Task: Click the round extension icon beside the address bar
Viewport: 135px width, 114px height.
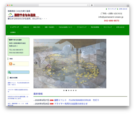Action: (92, 5)
